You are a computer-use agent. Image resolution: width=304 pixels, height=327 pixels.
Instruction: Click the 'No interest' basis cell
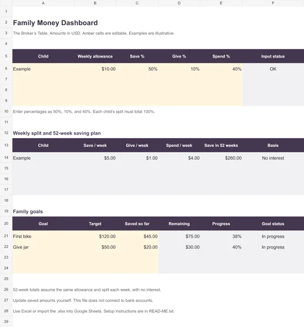[273, 158]
